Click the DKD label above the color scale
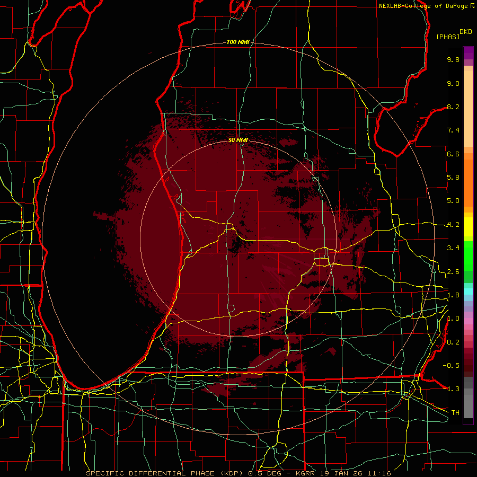477x477 pixels. pyautogui.click(x=466, y=32)
